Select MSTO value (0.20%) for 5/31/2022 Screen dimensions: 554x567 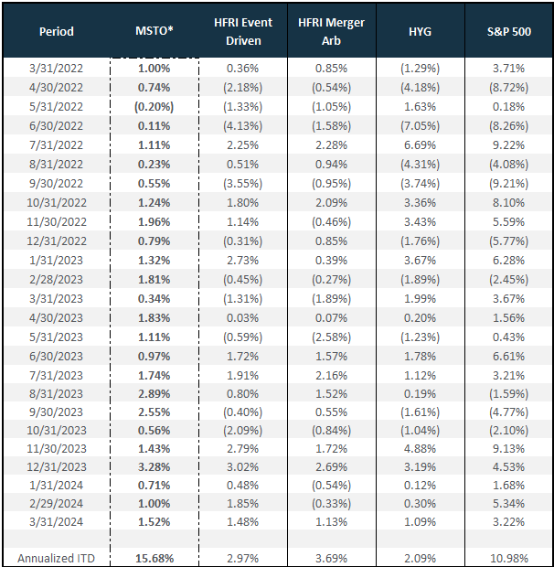click(x=154, y=107)
